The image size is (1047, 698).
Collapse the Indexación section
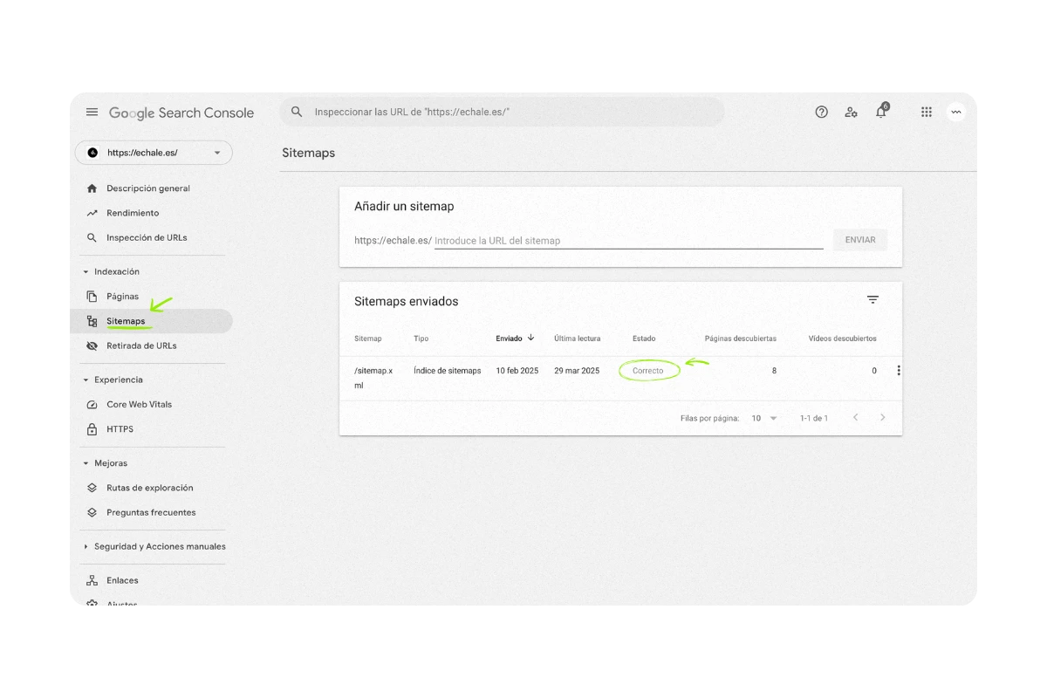pyautogui.click(x=86, y=272)
